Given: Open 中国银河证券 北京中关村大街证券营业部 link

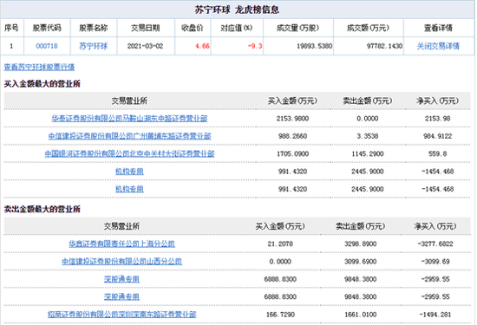Looking at the screenshot, I should (129, 153).
